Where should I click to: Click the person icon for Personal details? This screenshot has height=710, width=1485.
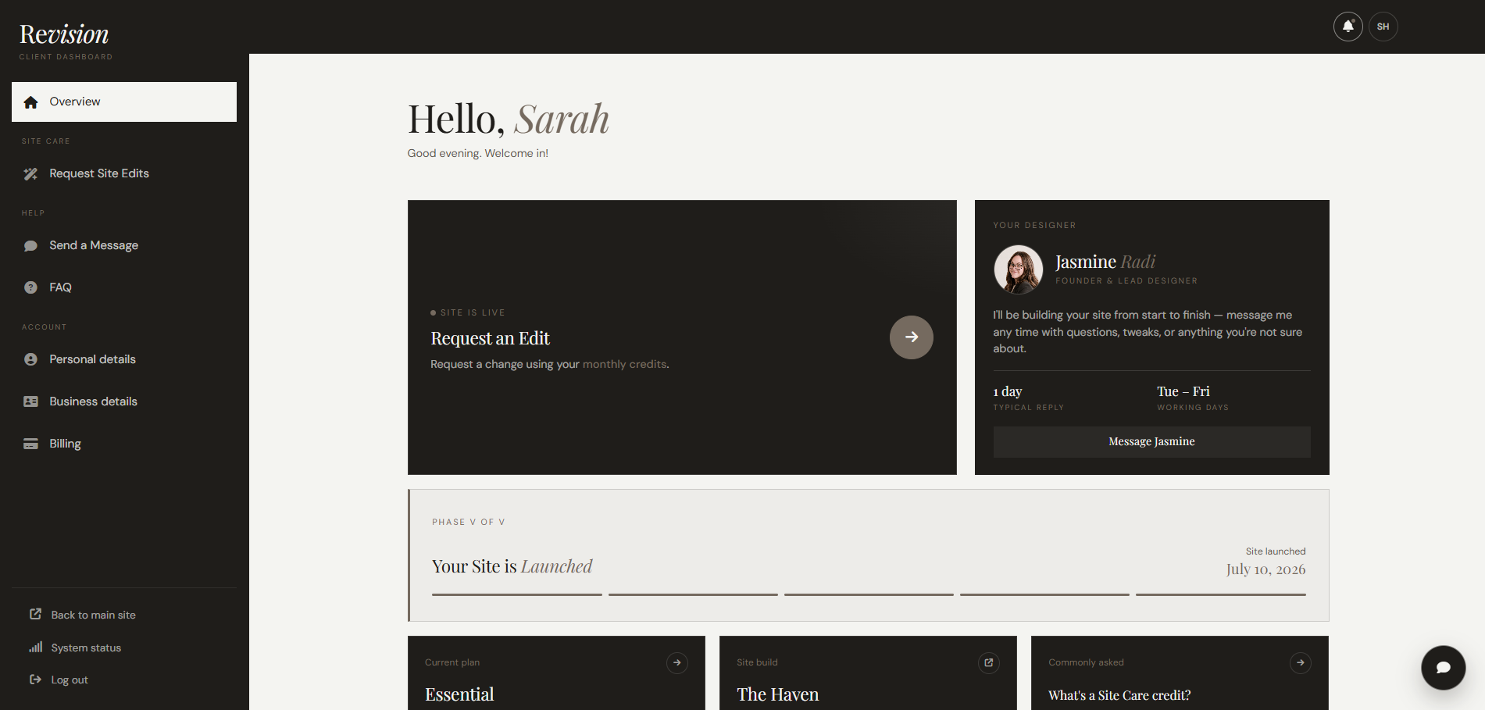pos(30,359)
